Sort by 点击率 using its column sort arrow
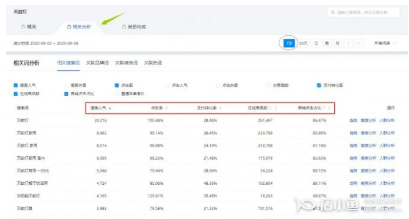 click(x=167, y=108)
